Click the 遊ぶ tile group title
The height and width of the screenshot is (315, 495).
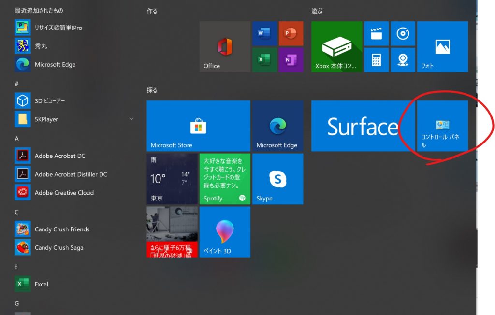(x=317, y=11)
